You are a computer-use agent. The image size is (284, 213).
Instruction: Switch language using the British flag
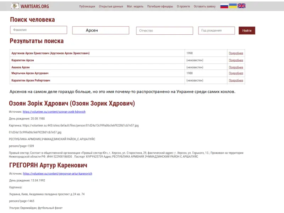point(241,6)
